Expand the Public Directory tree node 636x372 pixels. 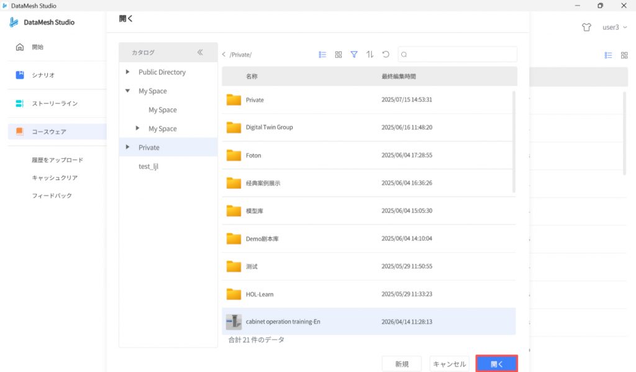pos(128,72)
